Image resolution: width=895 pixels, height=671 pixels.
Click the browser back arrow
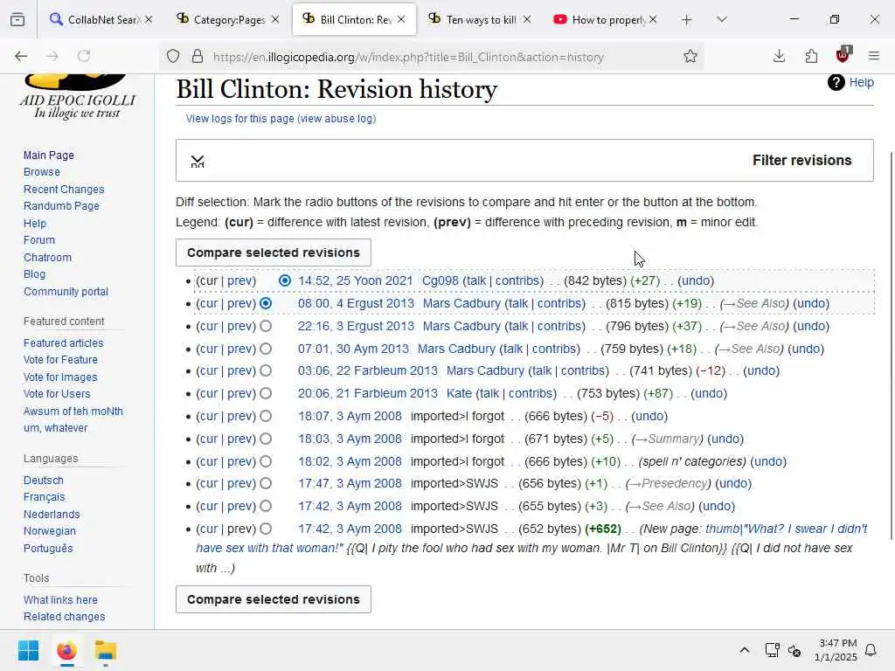pyautogui.click(x=21, y=56)
